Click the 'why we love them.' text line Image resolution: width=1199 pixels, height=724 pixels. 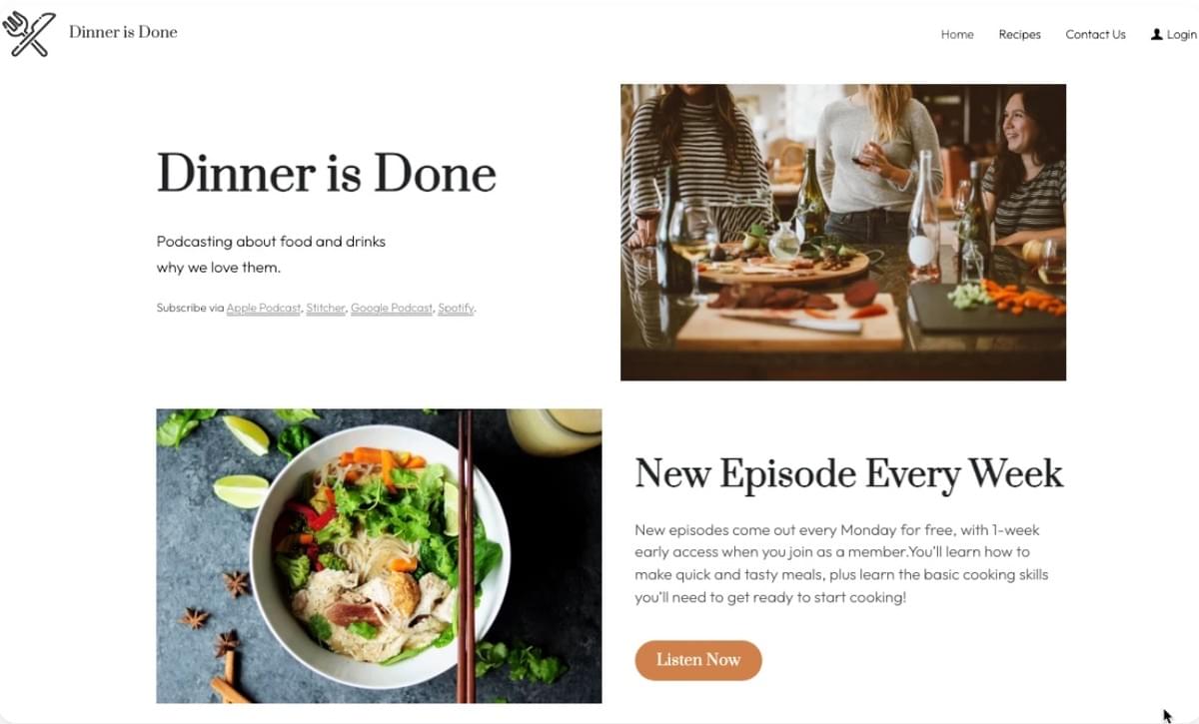[x=219, y=268]
